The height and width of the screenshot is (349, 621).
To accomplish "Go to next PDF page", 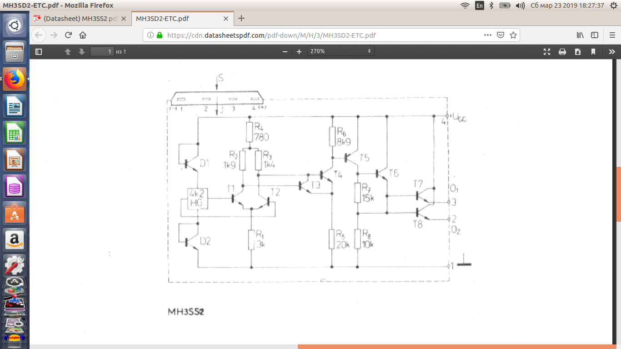I will point(82,52).
